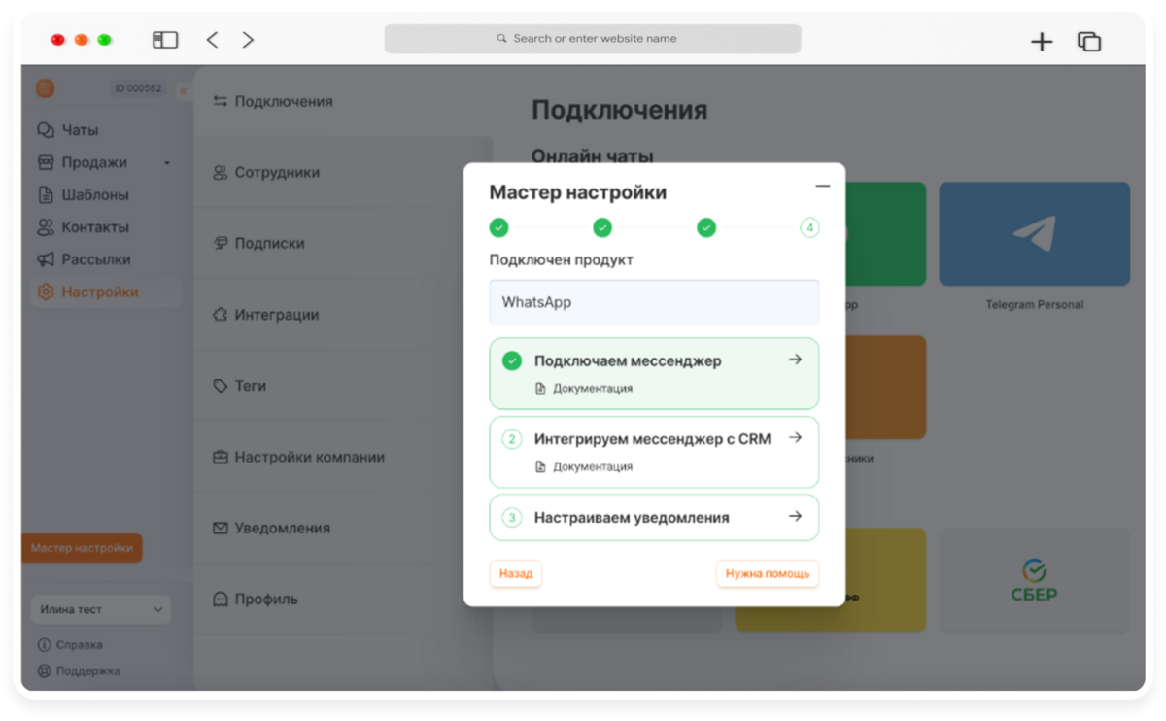Click first completed wizard step circle
This screenshot has width=1166, height=721.
pyautogui.click(x=498, y=228)
